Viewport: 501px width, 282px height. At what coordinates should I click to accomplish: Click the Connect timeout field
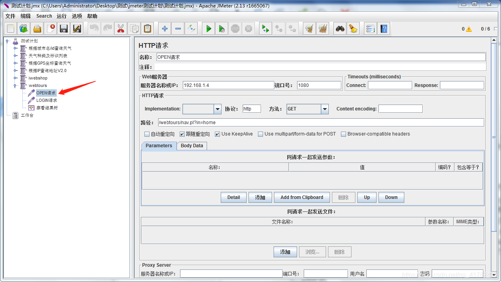(x=390, y=85)
